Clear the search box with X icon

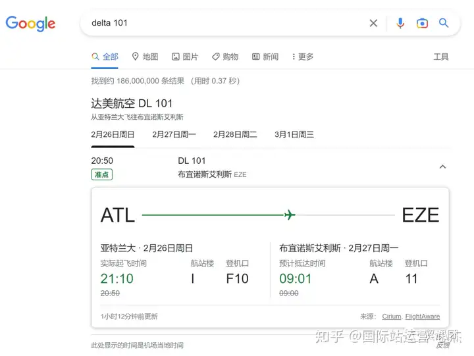[x=373, y=23]
